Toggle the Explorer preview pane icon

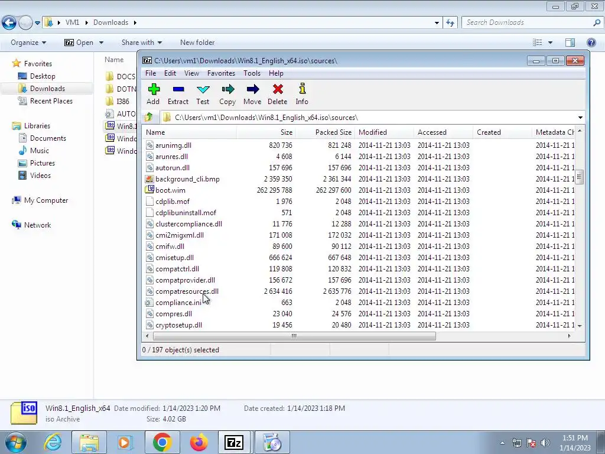coord(570,43)
